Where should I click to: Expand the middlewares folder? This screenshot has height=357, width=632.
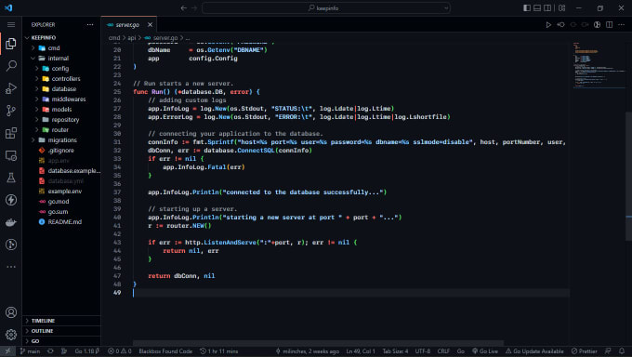tap(61, 99)
